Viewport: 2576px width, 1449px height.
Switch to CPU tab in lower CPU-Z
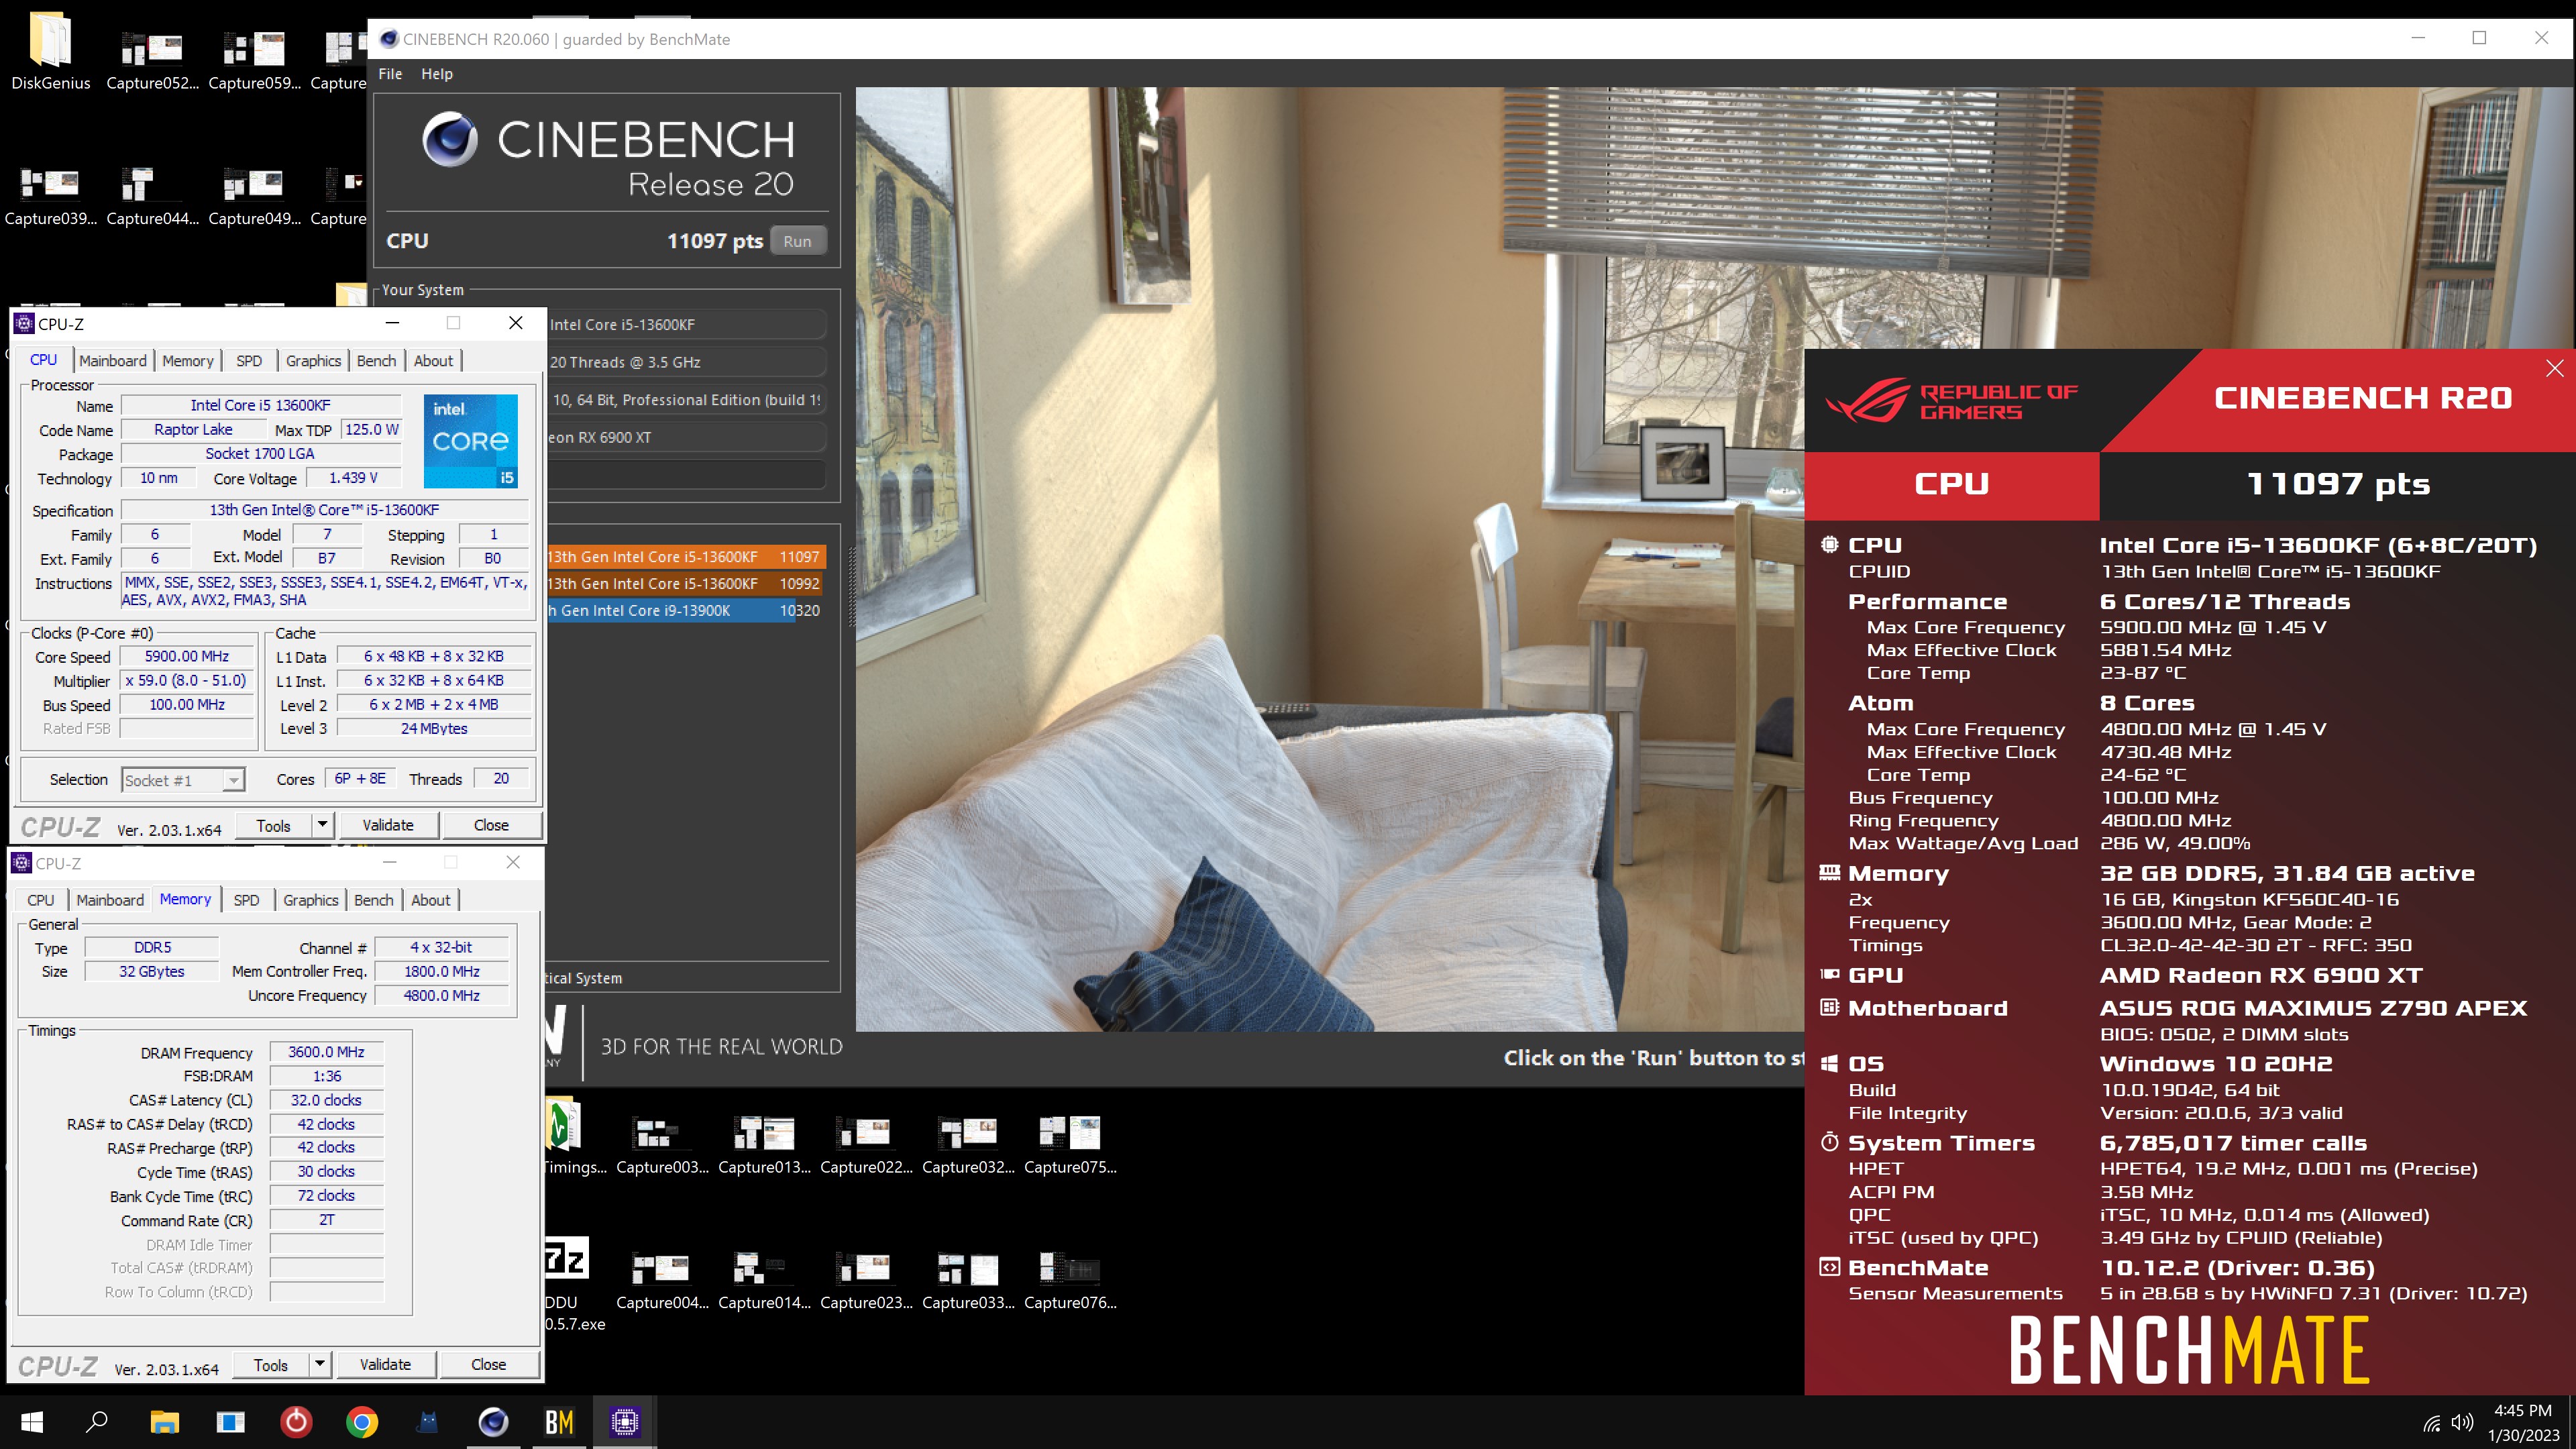coord(41,900)
